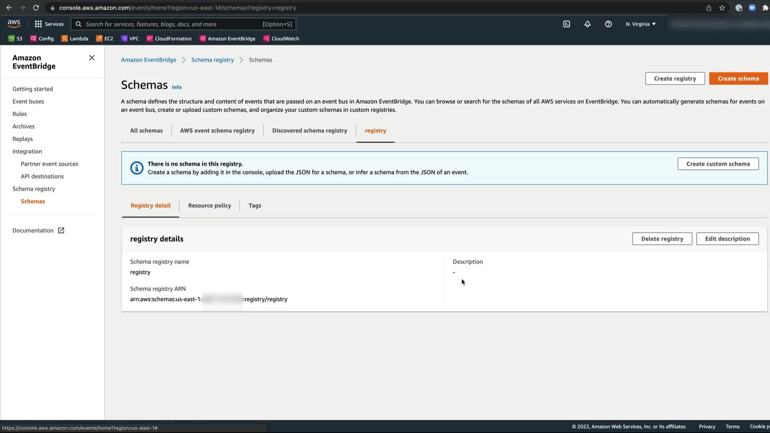Open the AWS CloudShell icon
Screen dimensions: 770x433
pyautogui.click(x=567, y=24)
